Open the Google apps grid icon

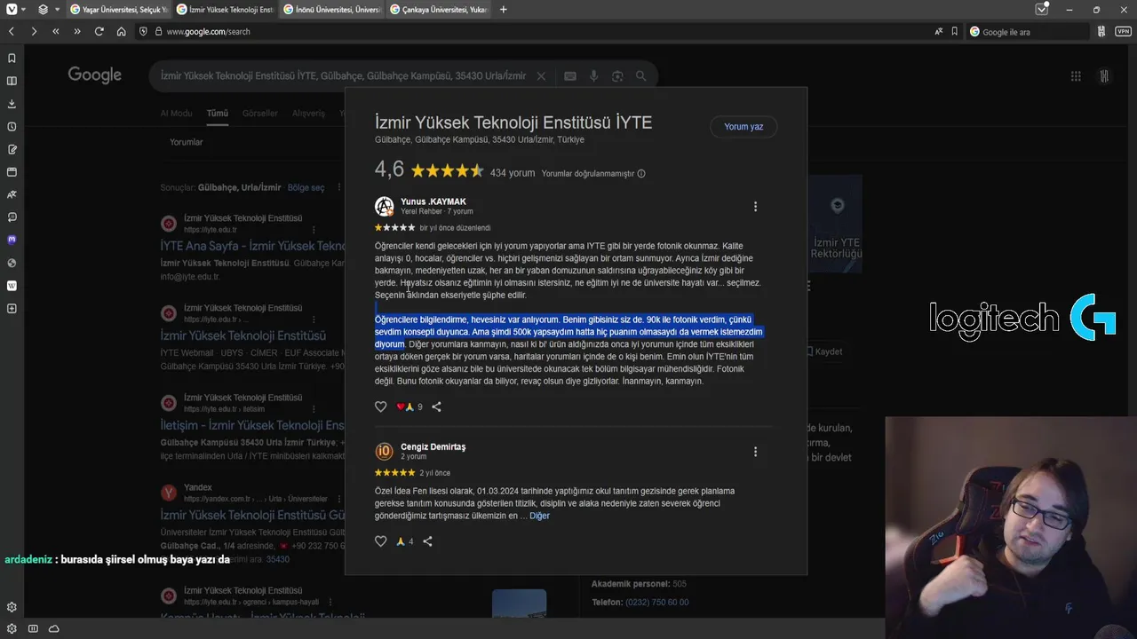(x=1076, y=76)
